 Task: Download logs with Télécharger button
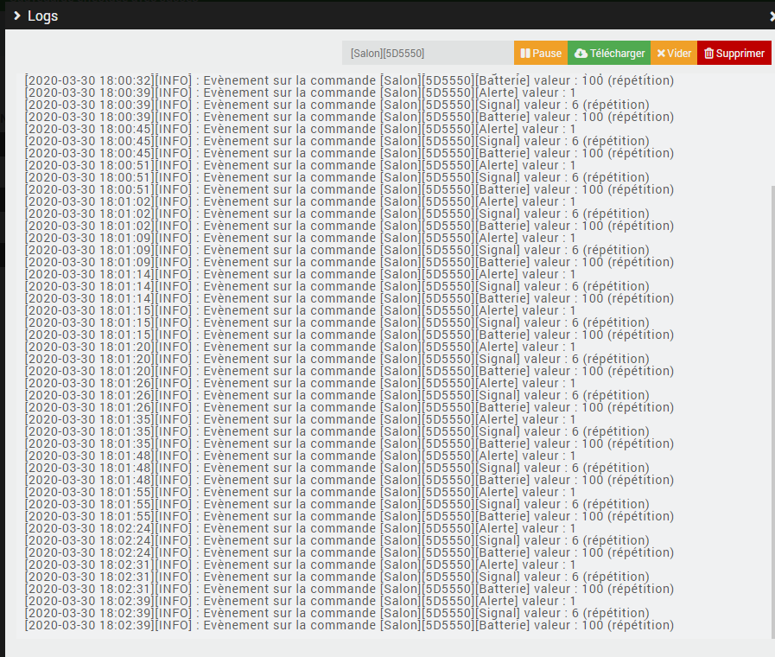pos(609,53)
